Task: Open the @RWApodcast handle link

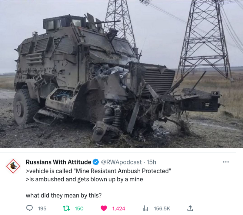Action: pyautogui.click(x=121, y=162)
